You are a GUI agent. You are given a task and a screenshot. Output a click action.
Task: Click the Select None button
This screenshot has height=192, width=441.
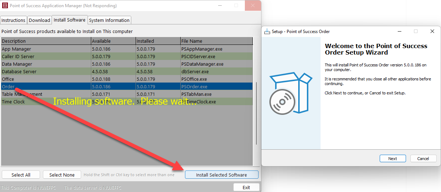click(62, 175)
